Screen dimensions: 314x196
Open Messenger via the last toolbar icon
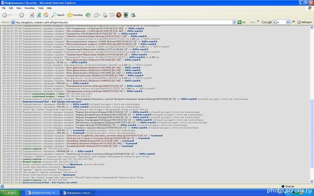point(133,15)
